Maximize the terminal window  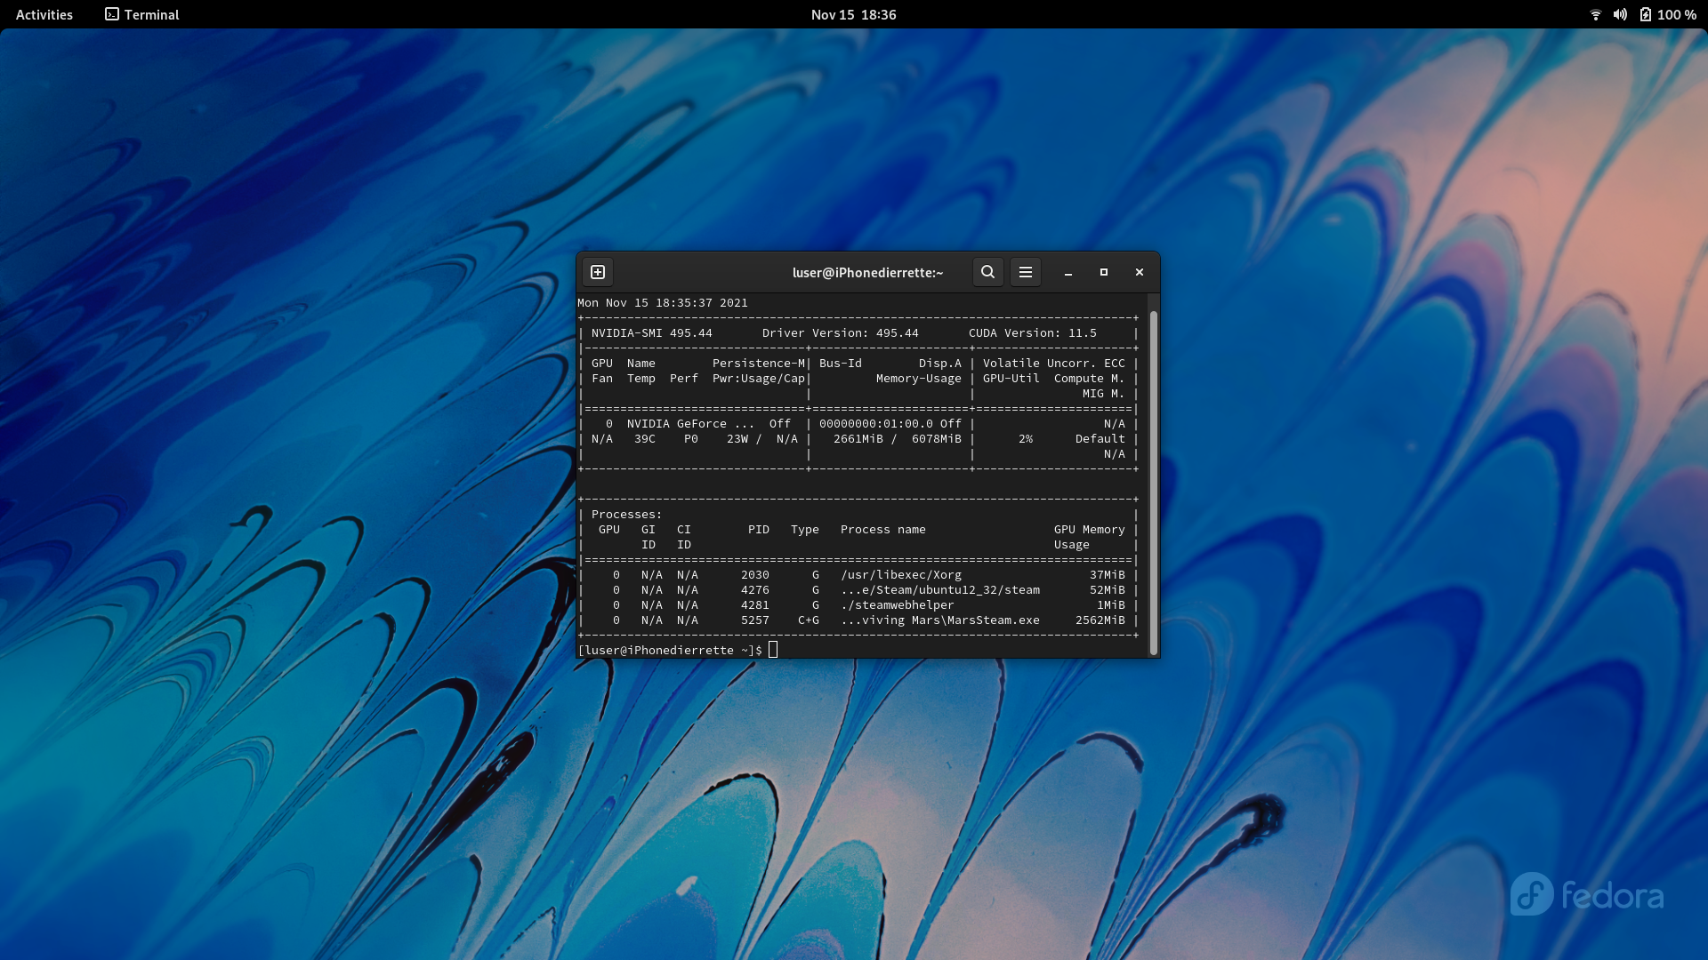(x=1104, y=272)
